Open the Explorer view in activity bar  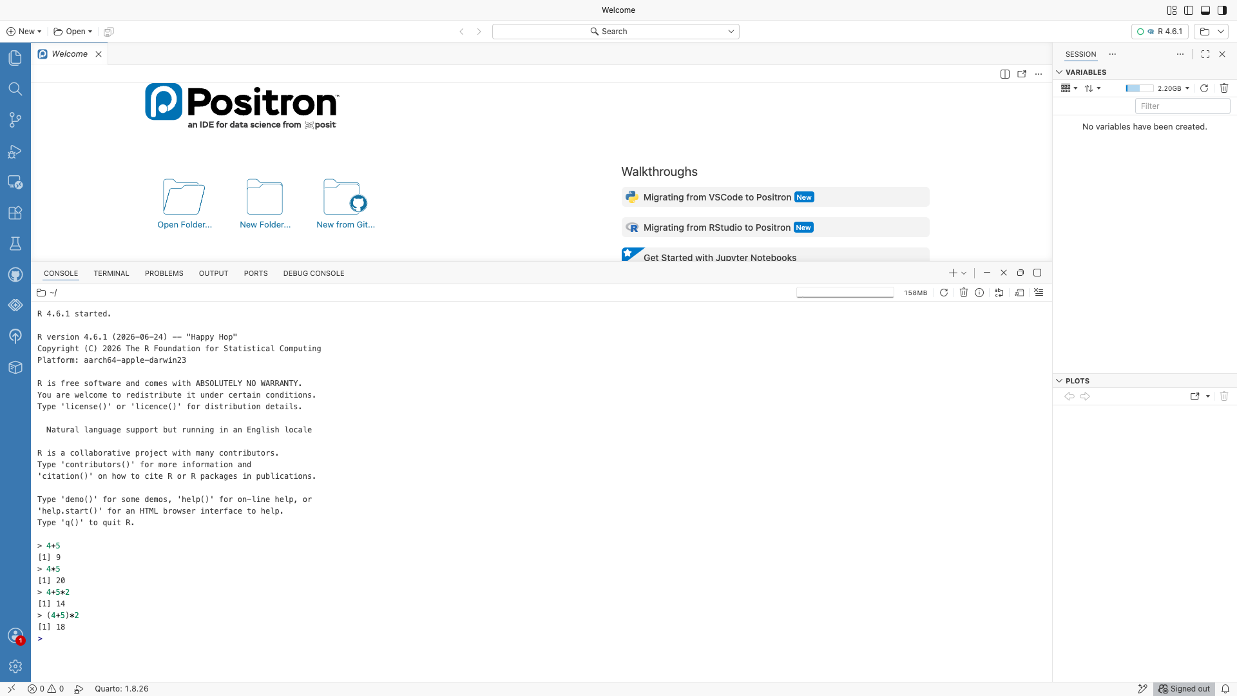(15, 58)
